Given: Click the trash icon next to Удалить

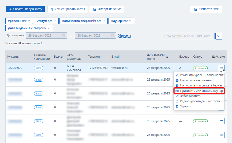Looking at the screenshot, I should pos(177,106).
